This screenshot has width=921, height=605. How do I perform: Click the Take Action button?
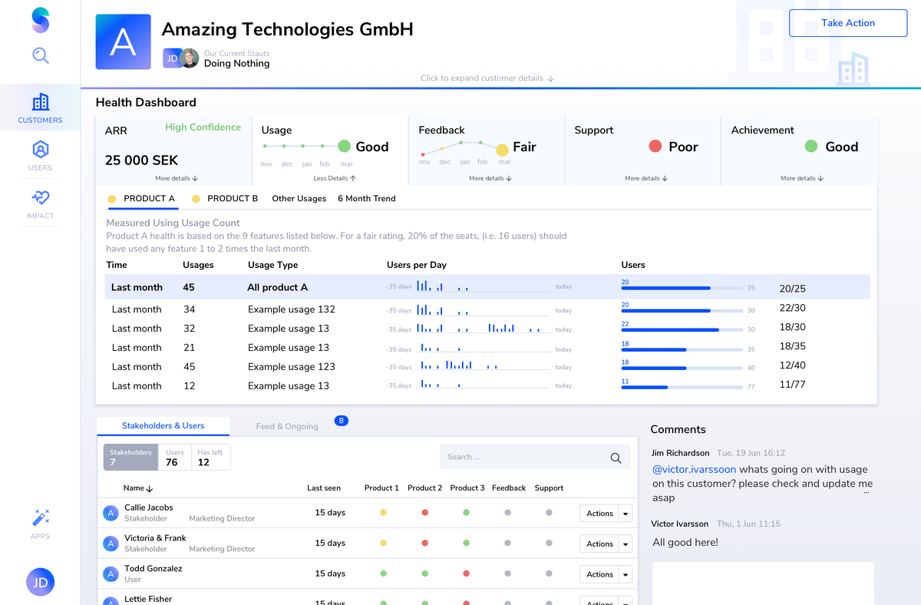tap(847, 23)
